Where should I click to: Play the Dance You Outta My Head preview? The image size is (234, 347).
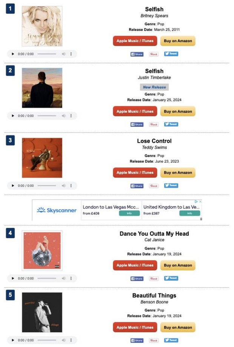coord(13,278)
